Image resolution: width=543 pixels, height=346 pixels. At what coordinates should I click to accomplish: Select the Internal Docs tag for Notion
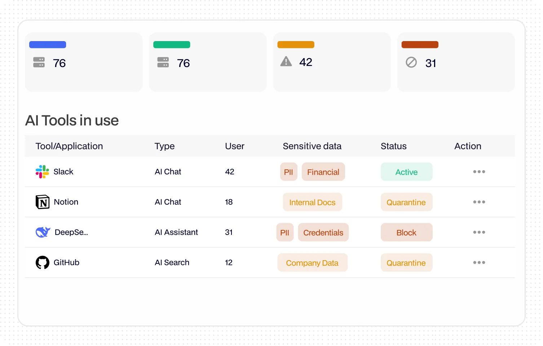point(313,202)
